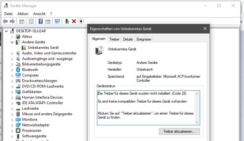The height and width of the screenshot is (141, 244).
Task: Select the Laufwerke tree row label
Action: (30, 108)
